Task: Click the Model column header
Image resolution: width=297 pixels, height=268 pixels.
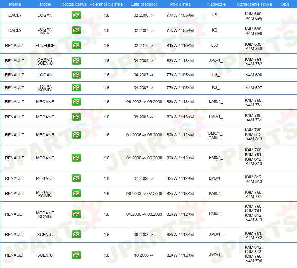Action: tap(45, 4)
